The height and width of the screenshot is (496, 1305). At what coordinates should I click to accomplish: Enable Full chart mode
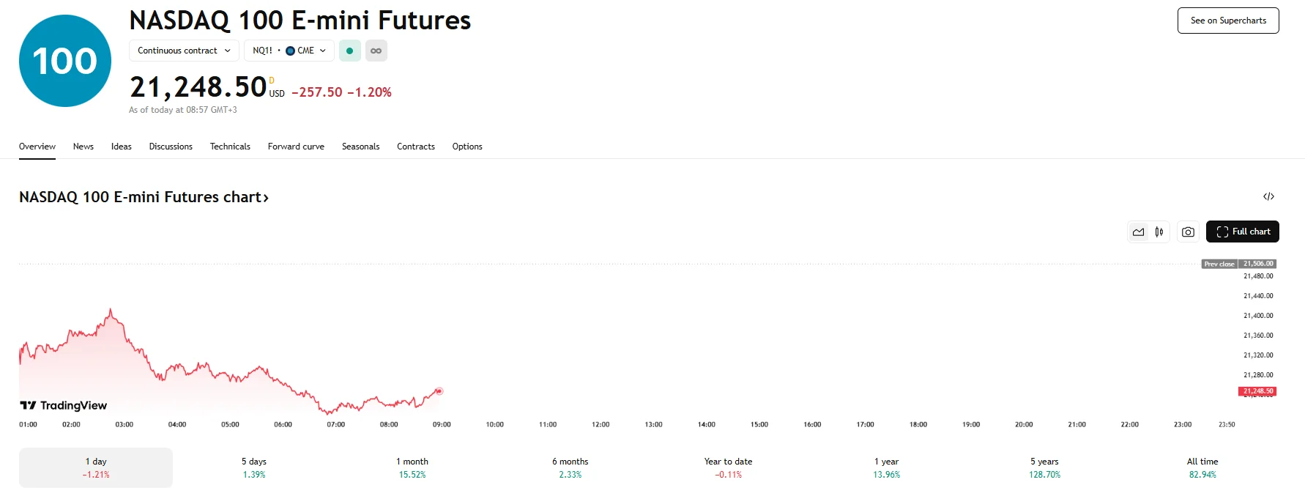pyautogui.click(x=1243, y=232)
